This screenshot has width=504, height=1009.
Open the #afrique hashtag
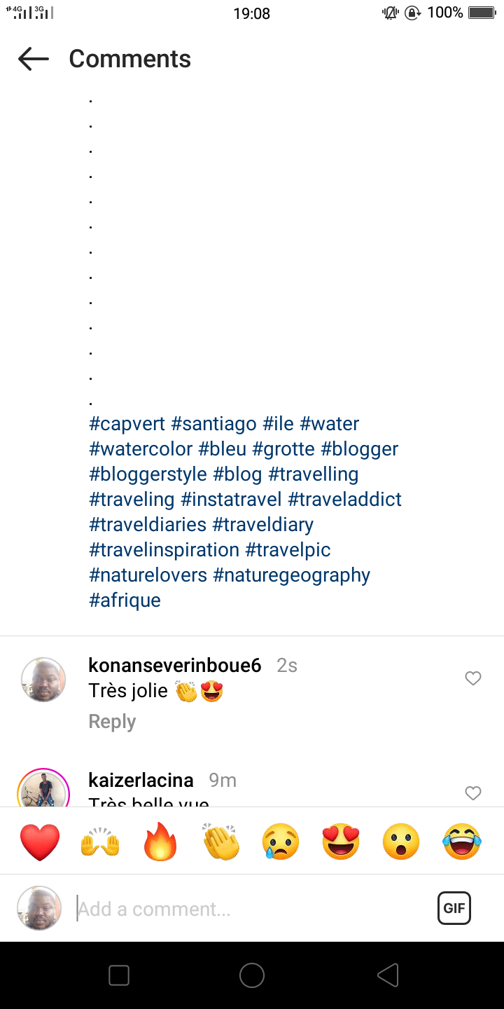[125, 600]
